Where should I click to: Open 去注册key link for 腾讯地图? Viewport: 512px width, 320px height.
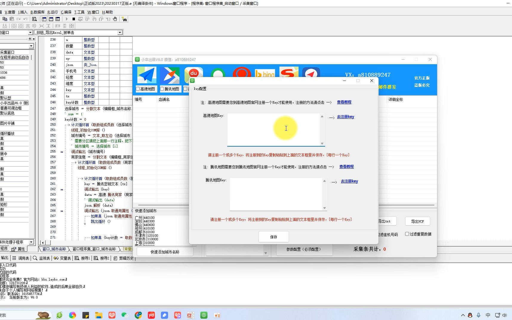point(349,181)
